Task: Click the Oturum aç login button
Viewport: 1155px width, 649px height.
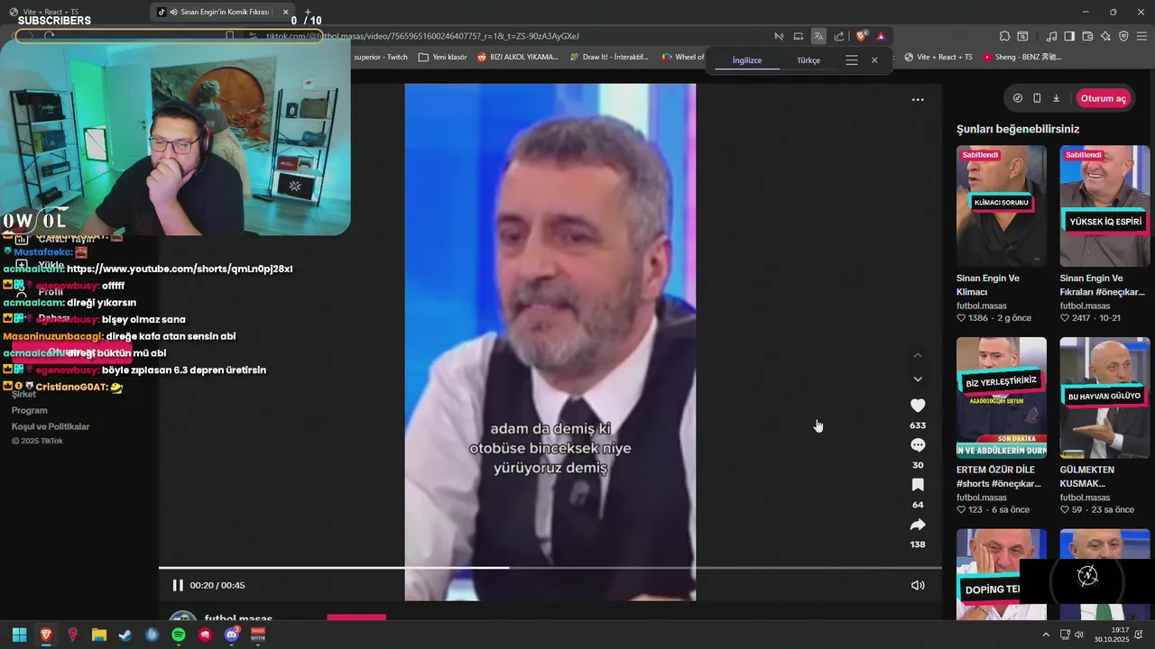Action: (x=1103, y=98)
